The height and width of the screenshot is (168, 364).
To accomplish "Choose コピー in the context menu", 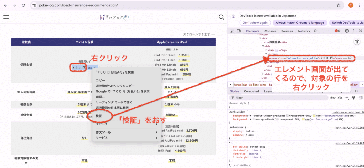I will tap(100, 80).
